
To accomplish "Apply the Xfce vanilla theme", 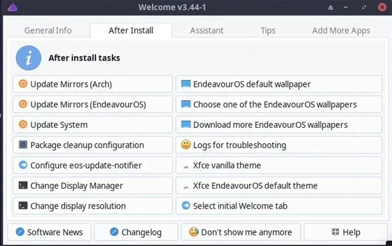I will click(x=279, y=165).
